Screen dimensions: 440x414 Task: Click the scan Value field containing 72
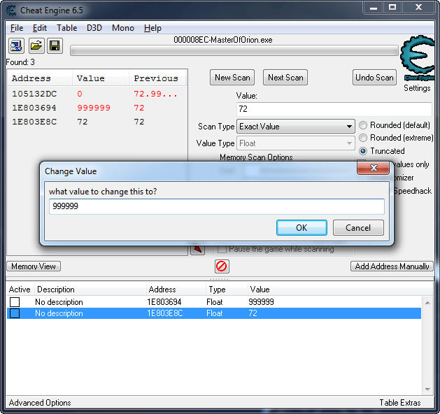tap(334, 109)
